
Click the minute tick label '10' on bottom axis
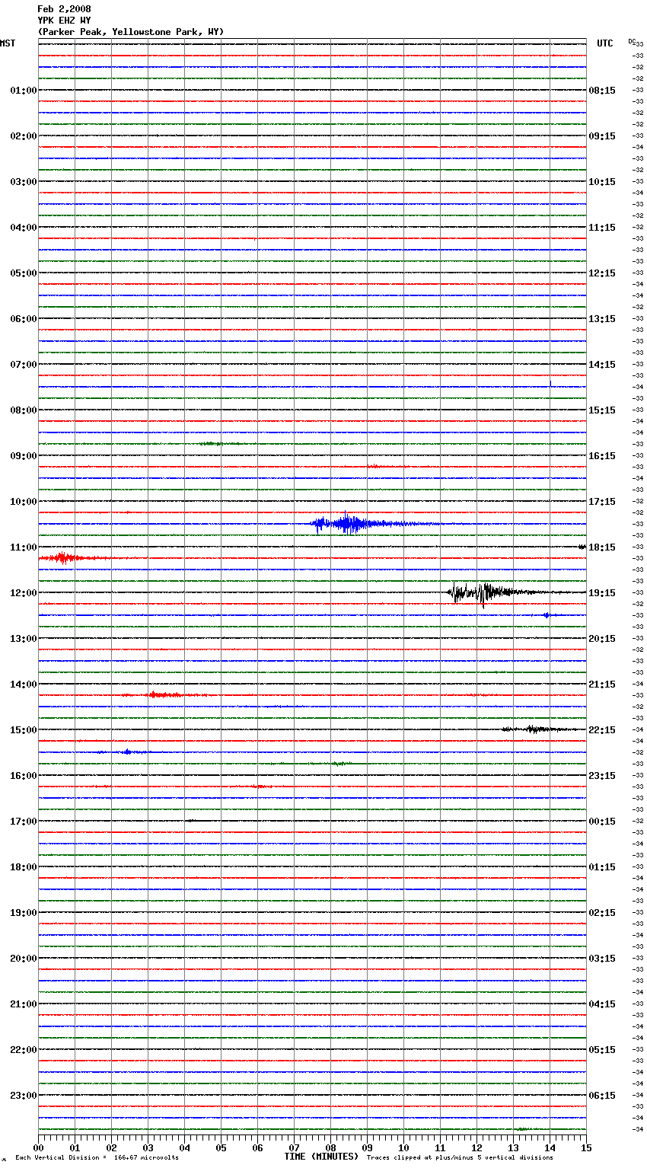403,1147
